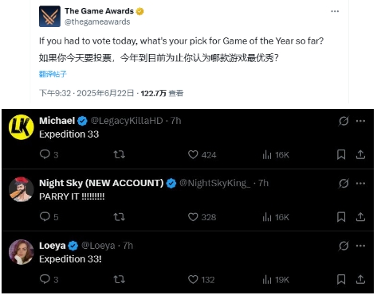Click the 翻译帖子 translate post link
Viewport: 377px width, 295px height.
[x=53, y=74]
